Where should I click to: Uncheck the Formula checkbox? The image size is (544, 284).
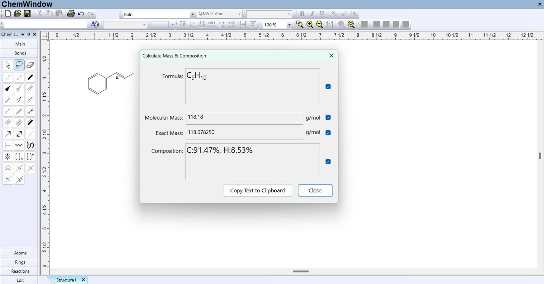pos(328,87)
